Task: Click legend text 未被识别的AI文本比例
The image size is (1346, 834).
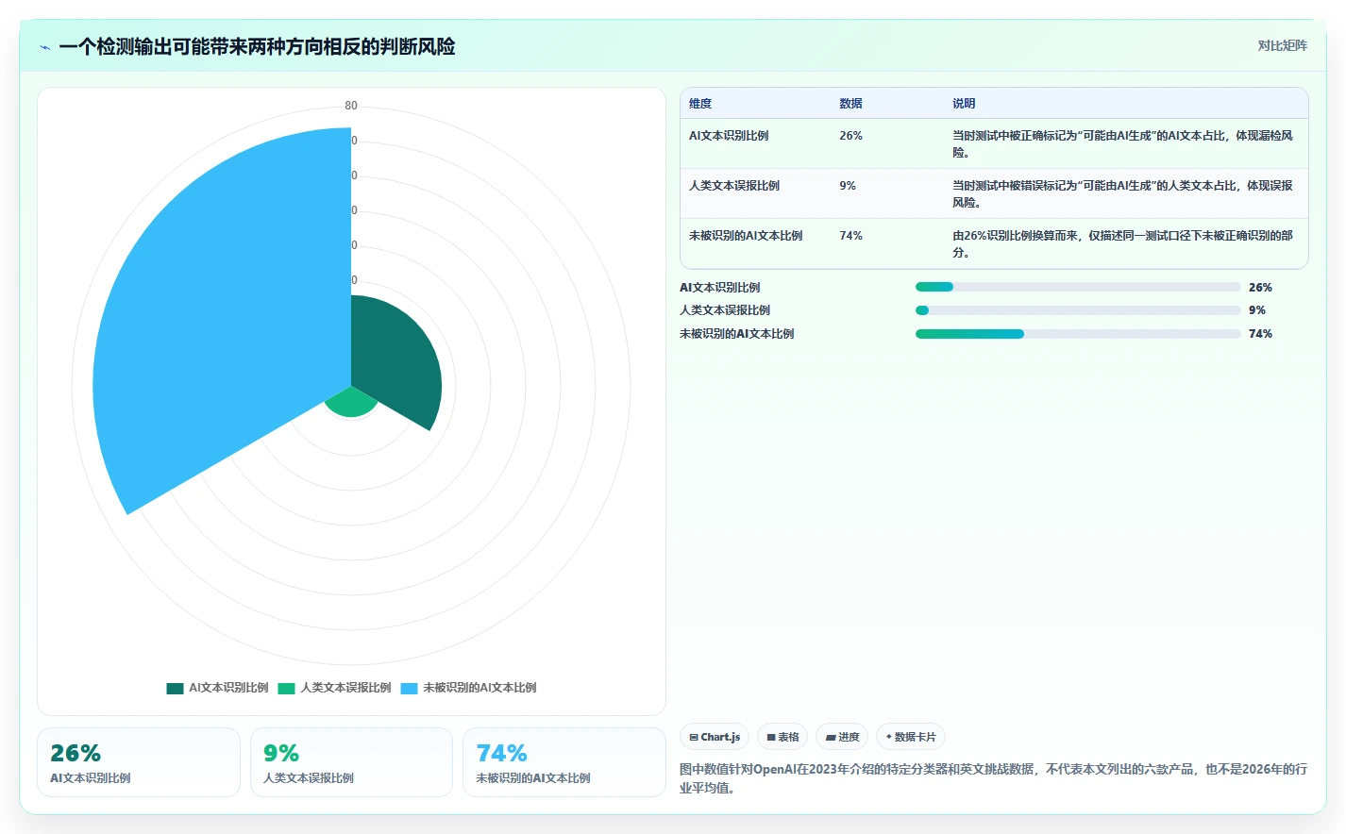Action: (x=480, y=688)
